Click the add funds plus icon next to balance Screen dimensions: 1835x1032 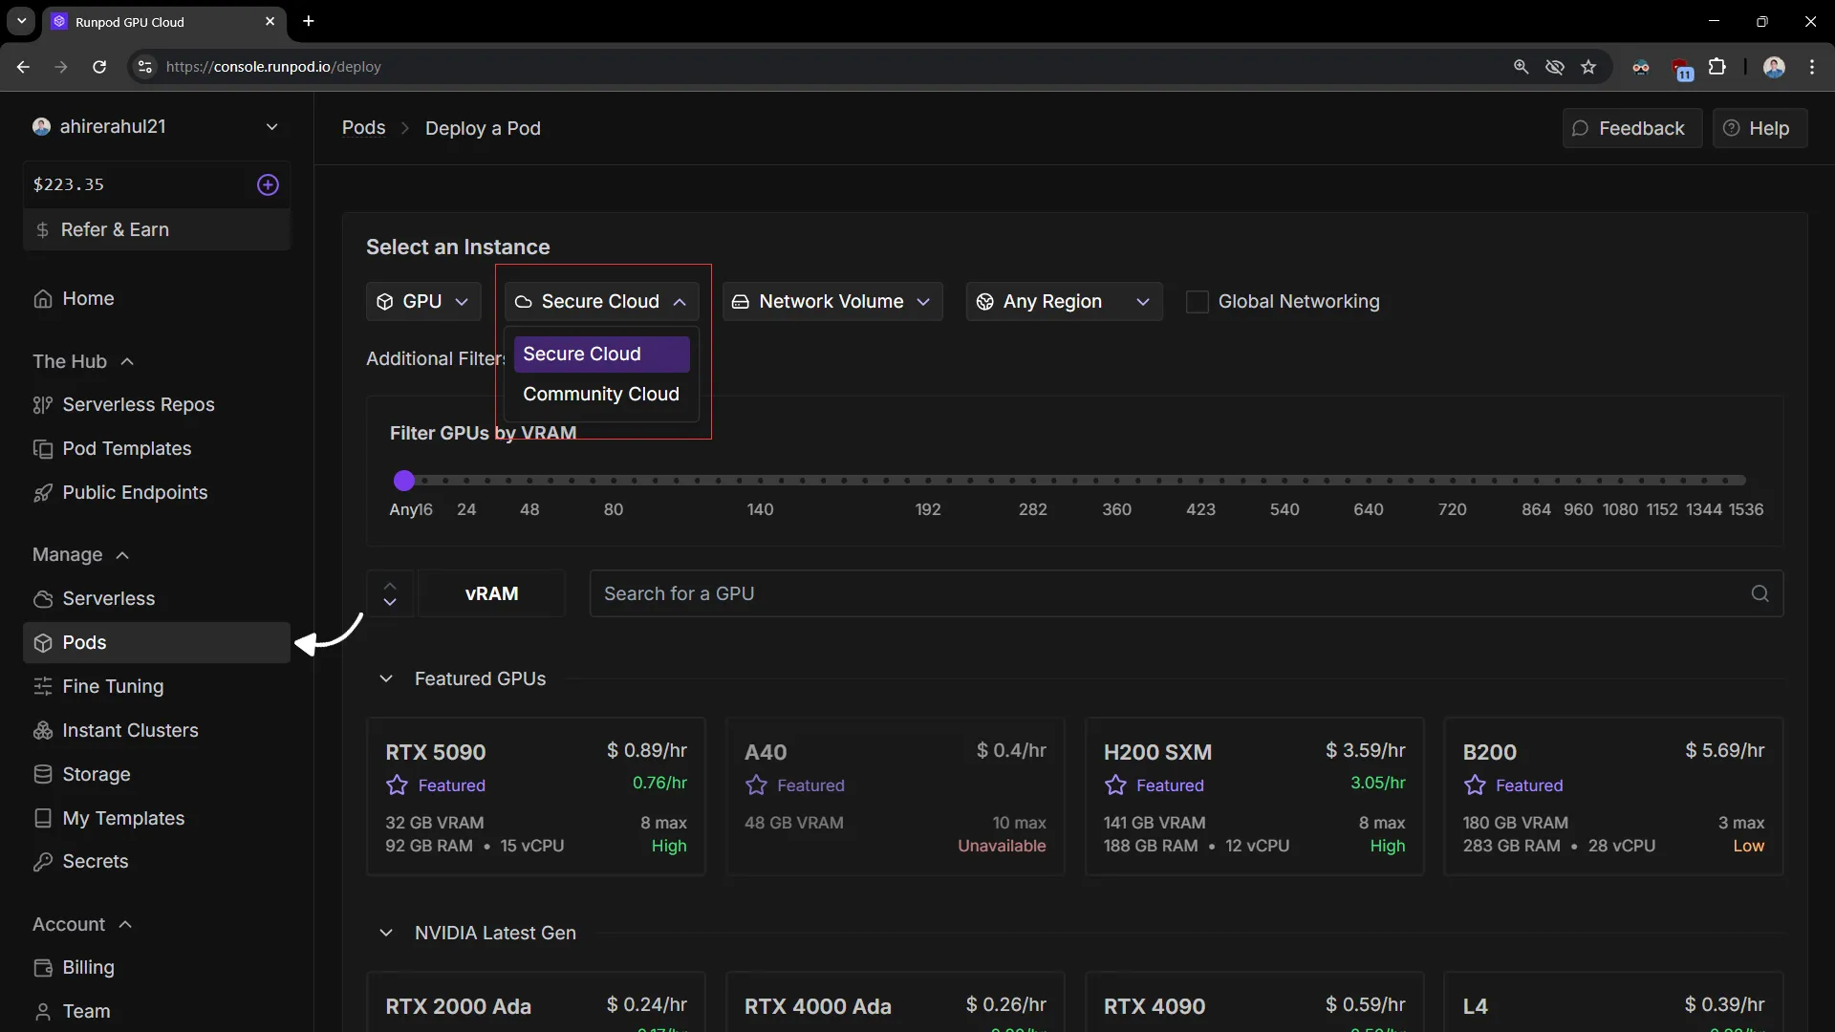(268, 185)
